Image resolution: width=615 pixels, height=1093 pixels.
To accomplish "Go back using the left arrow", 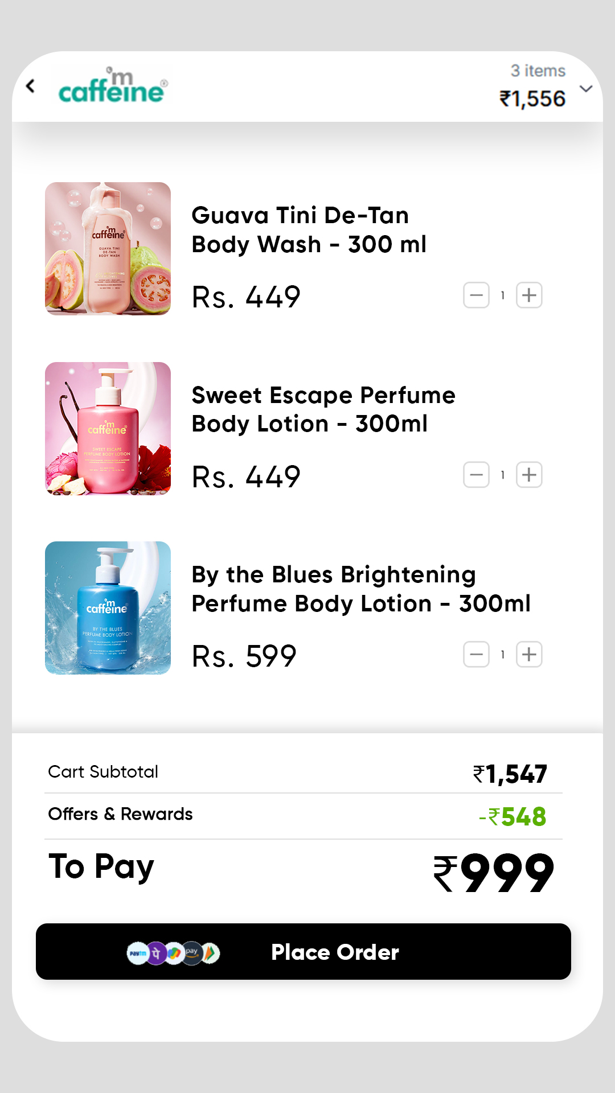I will (x=30, y=86).
